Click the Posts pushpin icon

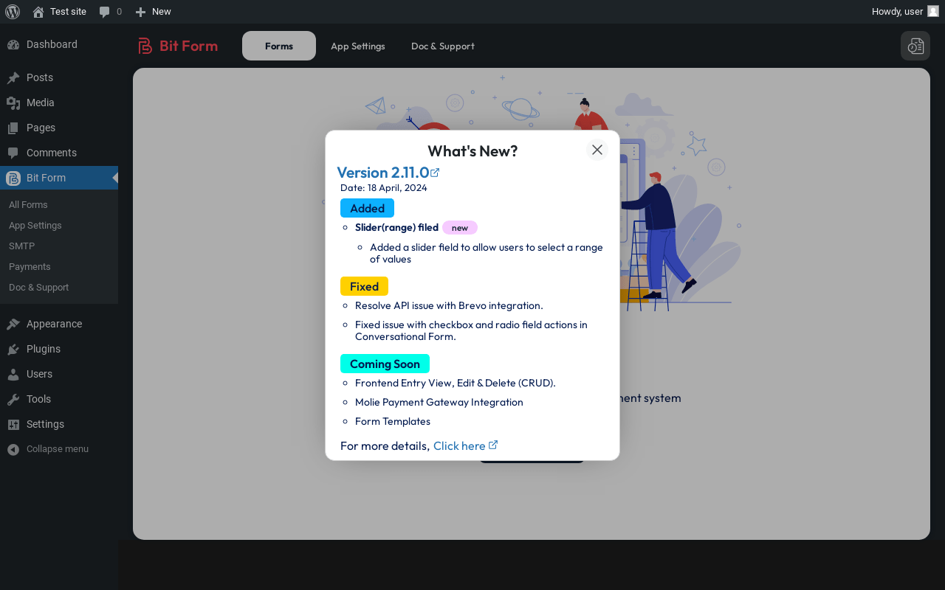(x=13, y=77)
